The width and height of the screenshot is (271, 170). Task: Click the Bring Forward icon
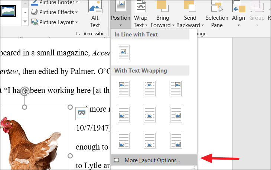coord(163,6)
